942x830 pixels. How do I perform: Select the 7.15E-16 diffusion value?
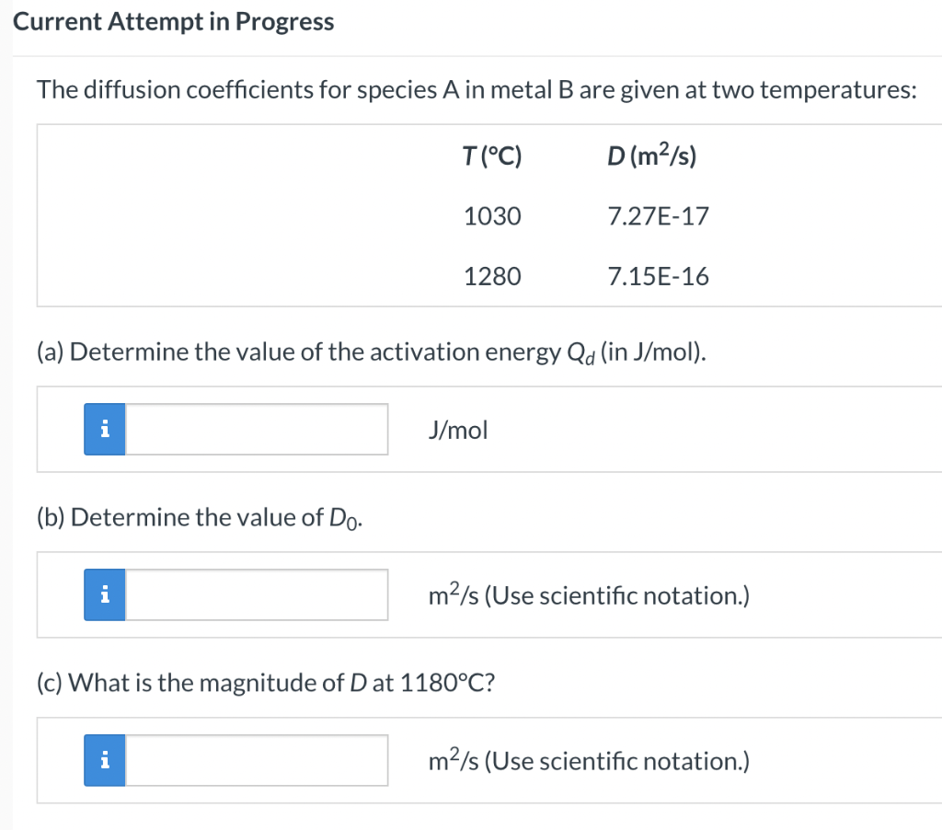coord(658,276)
